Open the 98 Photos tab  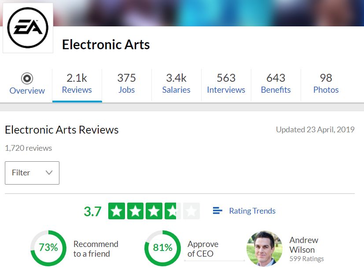pos(326,84)
